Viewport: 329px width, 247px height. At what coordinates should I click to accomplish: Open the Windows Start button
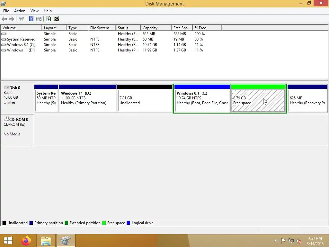click(x=8, y=241)
